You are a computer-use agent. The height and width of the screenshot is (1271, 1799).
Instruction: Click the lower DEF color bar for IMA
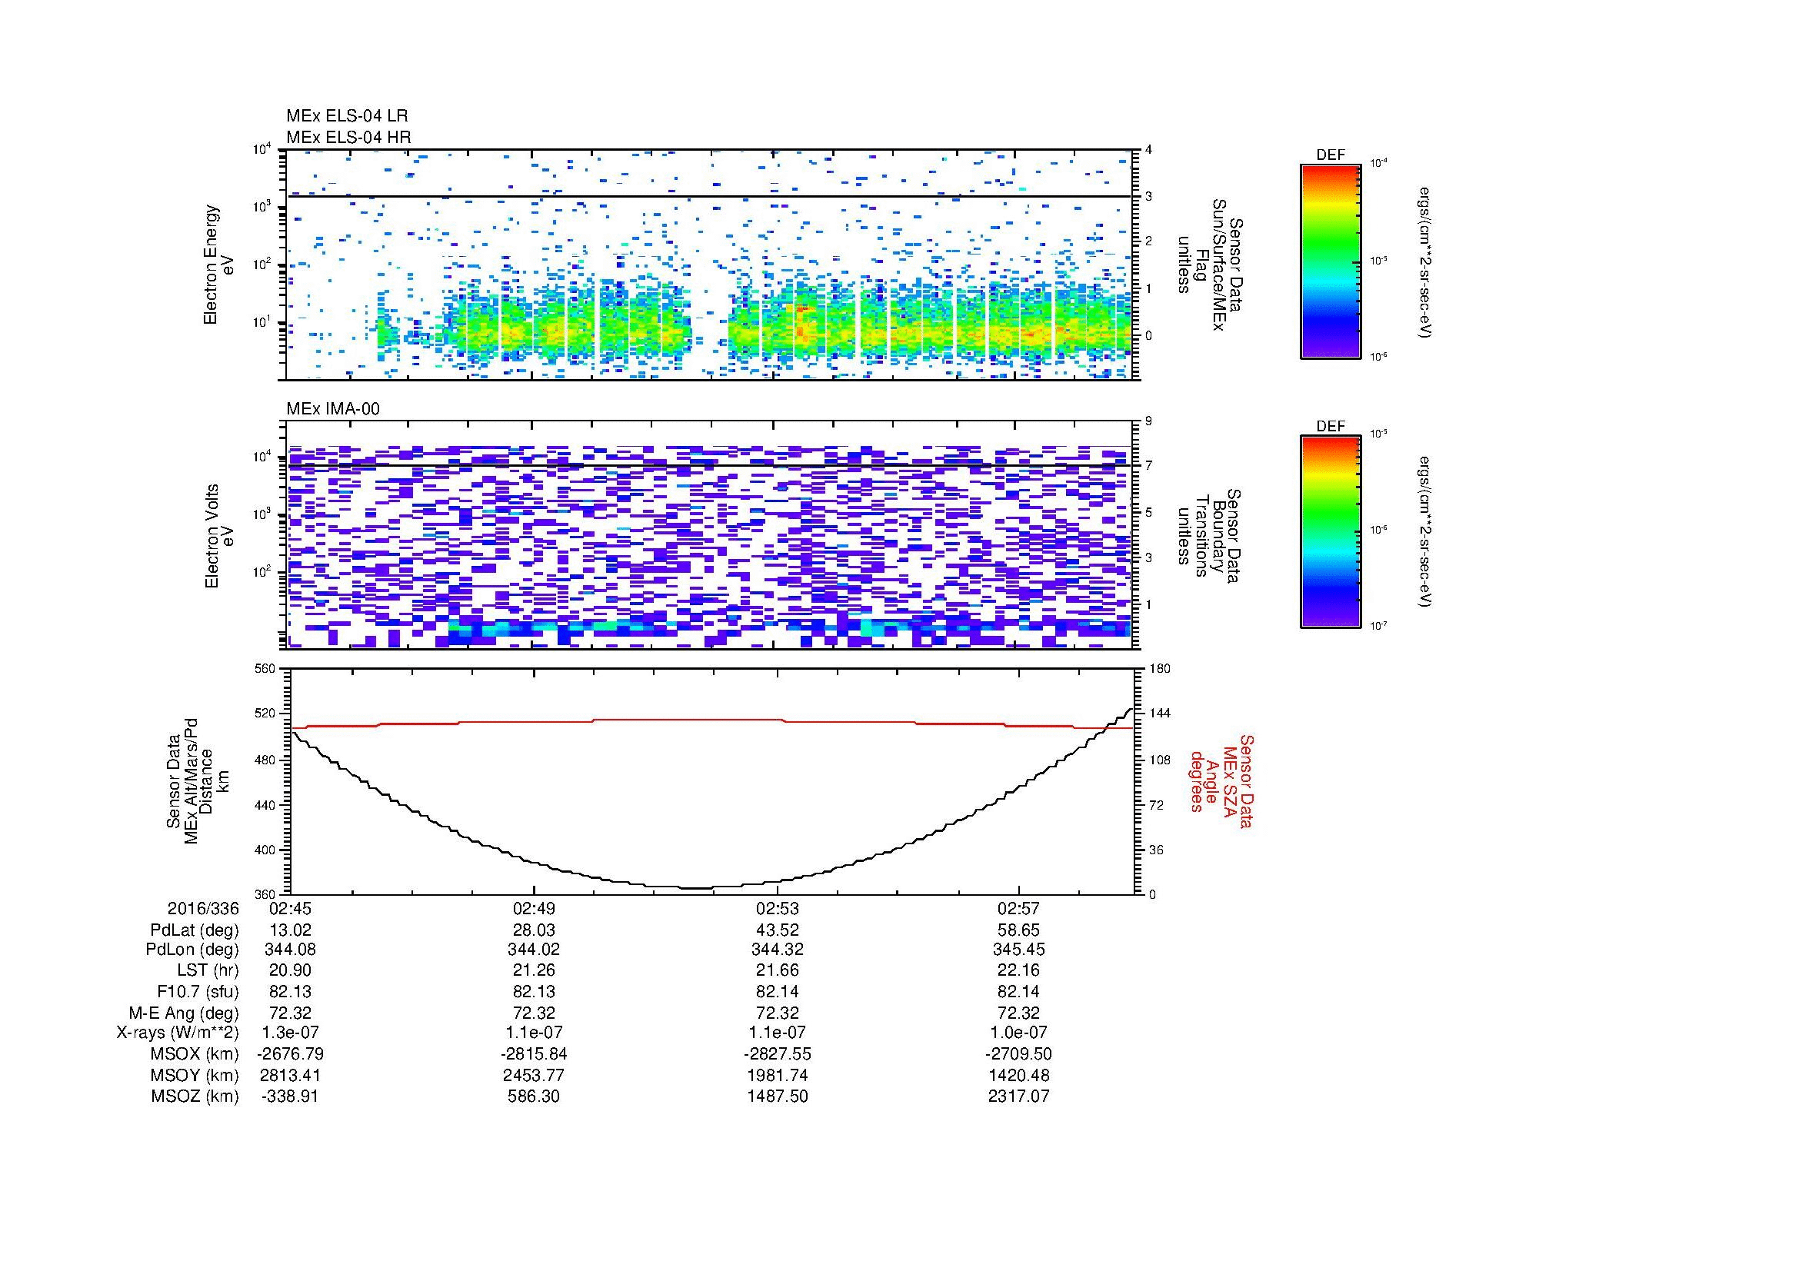click(1331, 532)
